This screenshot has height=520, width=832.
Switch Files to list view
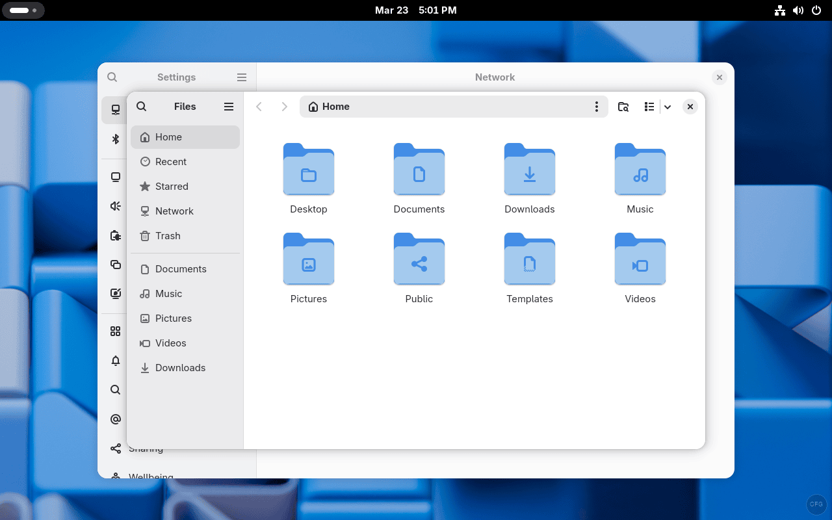(649, 106)
